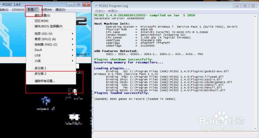This screenshot has height=138, width=259.
Task: Click the USBnull.dll USB binding line
Action: click(165, 85)
